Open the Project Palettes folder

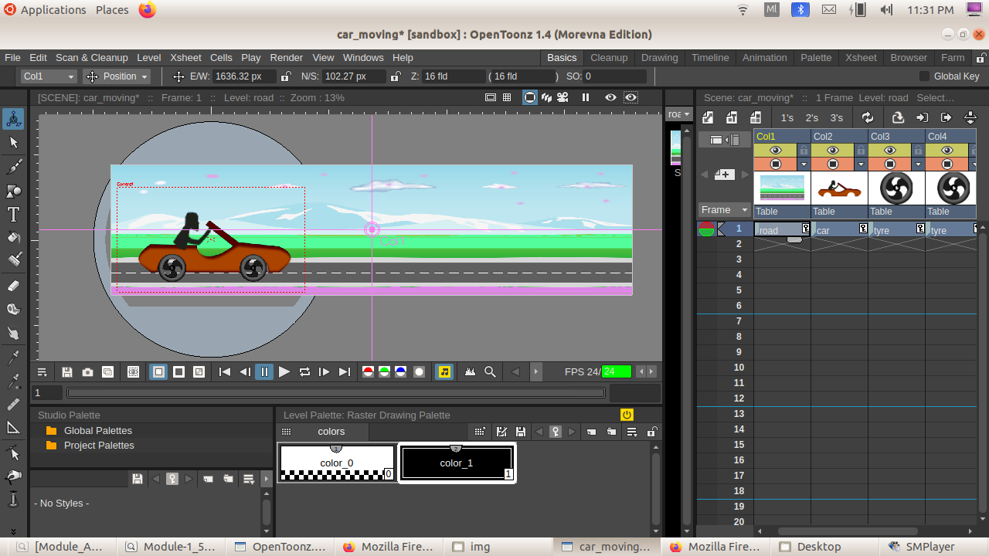coord(98,445)
